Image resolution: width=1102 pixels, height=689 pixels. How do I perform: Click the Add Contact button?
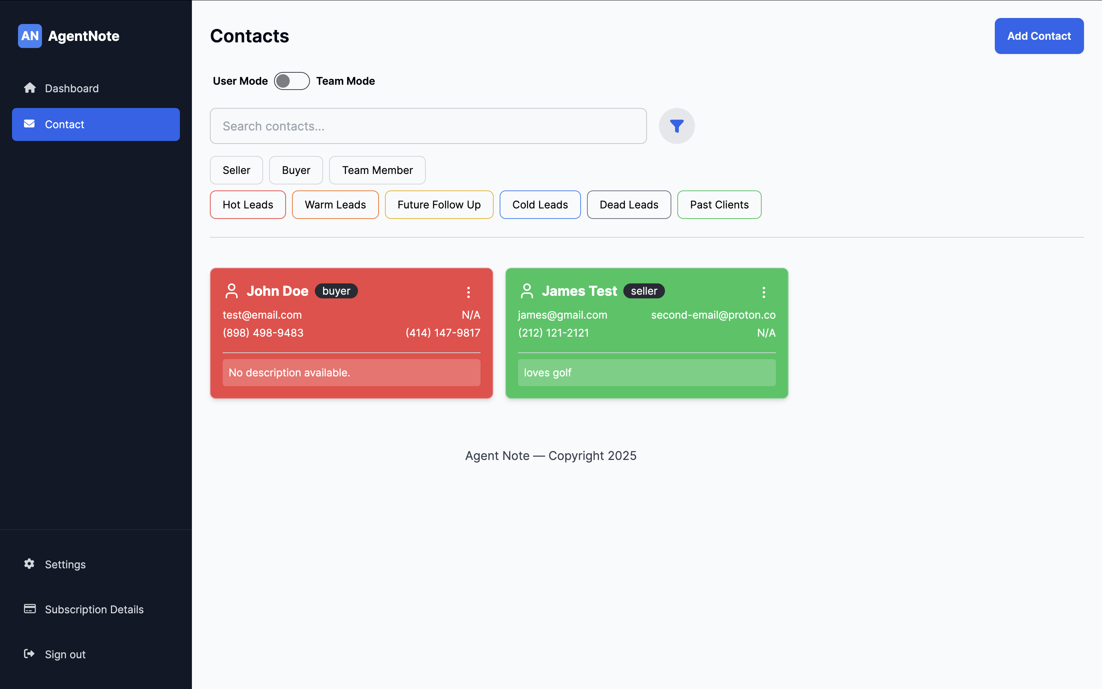coord(1039,36)
